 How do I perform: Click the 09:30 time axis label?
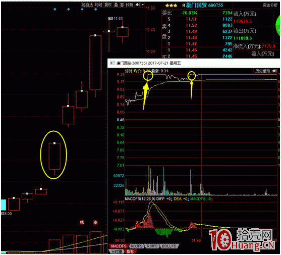tap(120, 240)
